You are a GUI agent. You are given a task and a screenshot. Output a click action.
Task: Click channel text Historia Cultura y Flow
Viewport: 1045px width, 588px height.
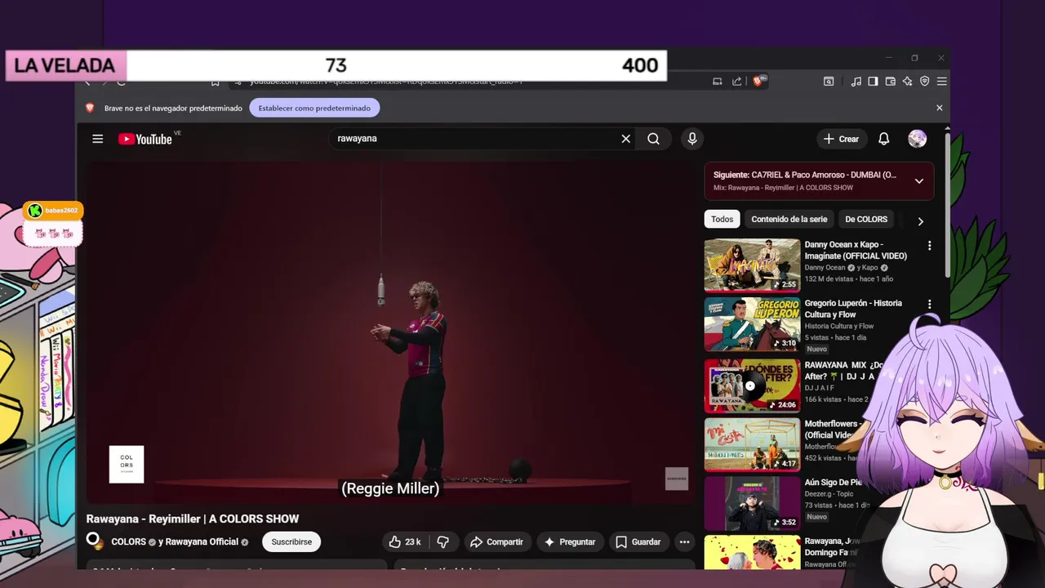click(x=839, y=327)
